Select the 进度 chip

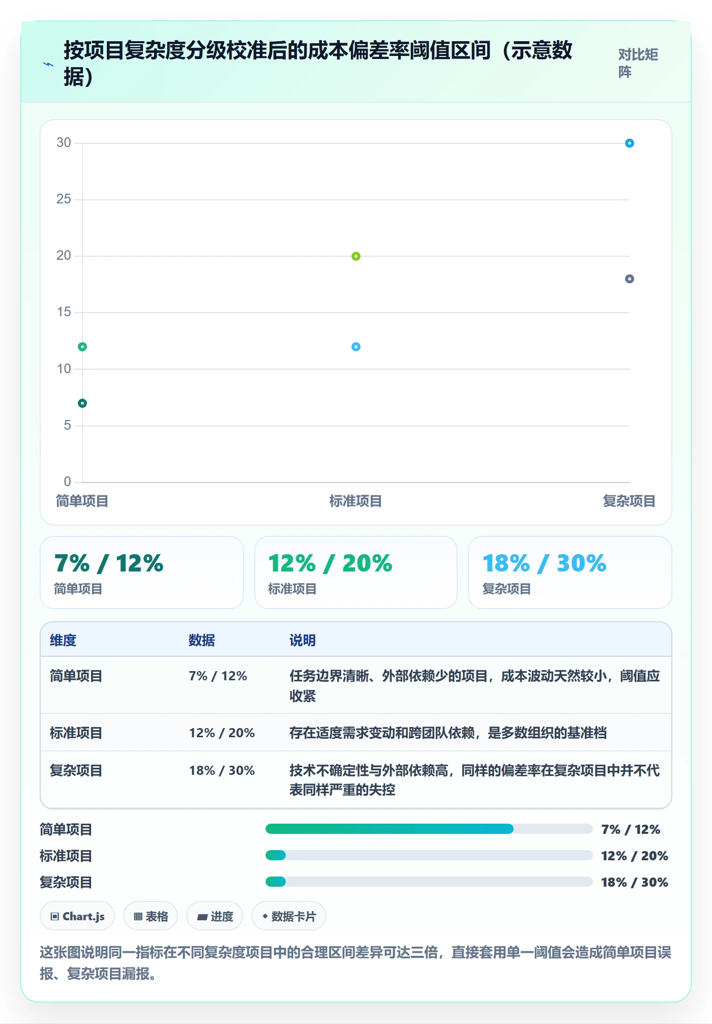coord(215,916)
